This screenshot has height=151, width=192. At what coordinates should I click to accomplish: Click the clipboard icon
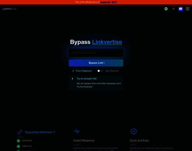click(73, 71)
